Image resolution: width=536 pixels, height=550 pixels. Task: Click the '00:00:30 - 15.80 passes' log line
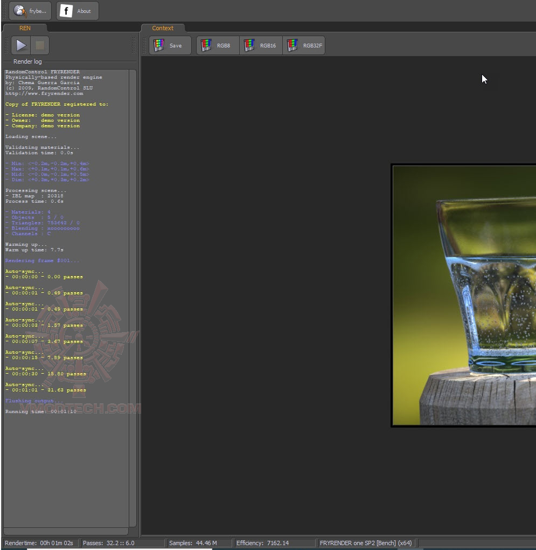(x=46, y=374)
